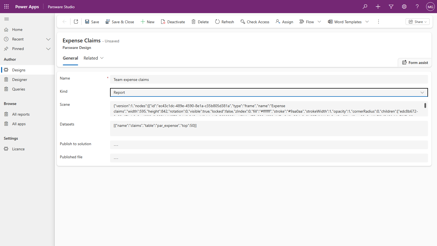Switch to the General tab

point(70,58)
